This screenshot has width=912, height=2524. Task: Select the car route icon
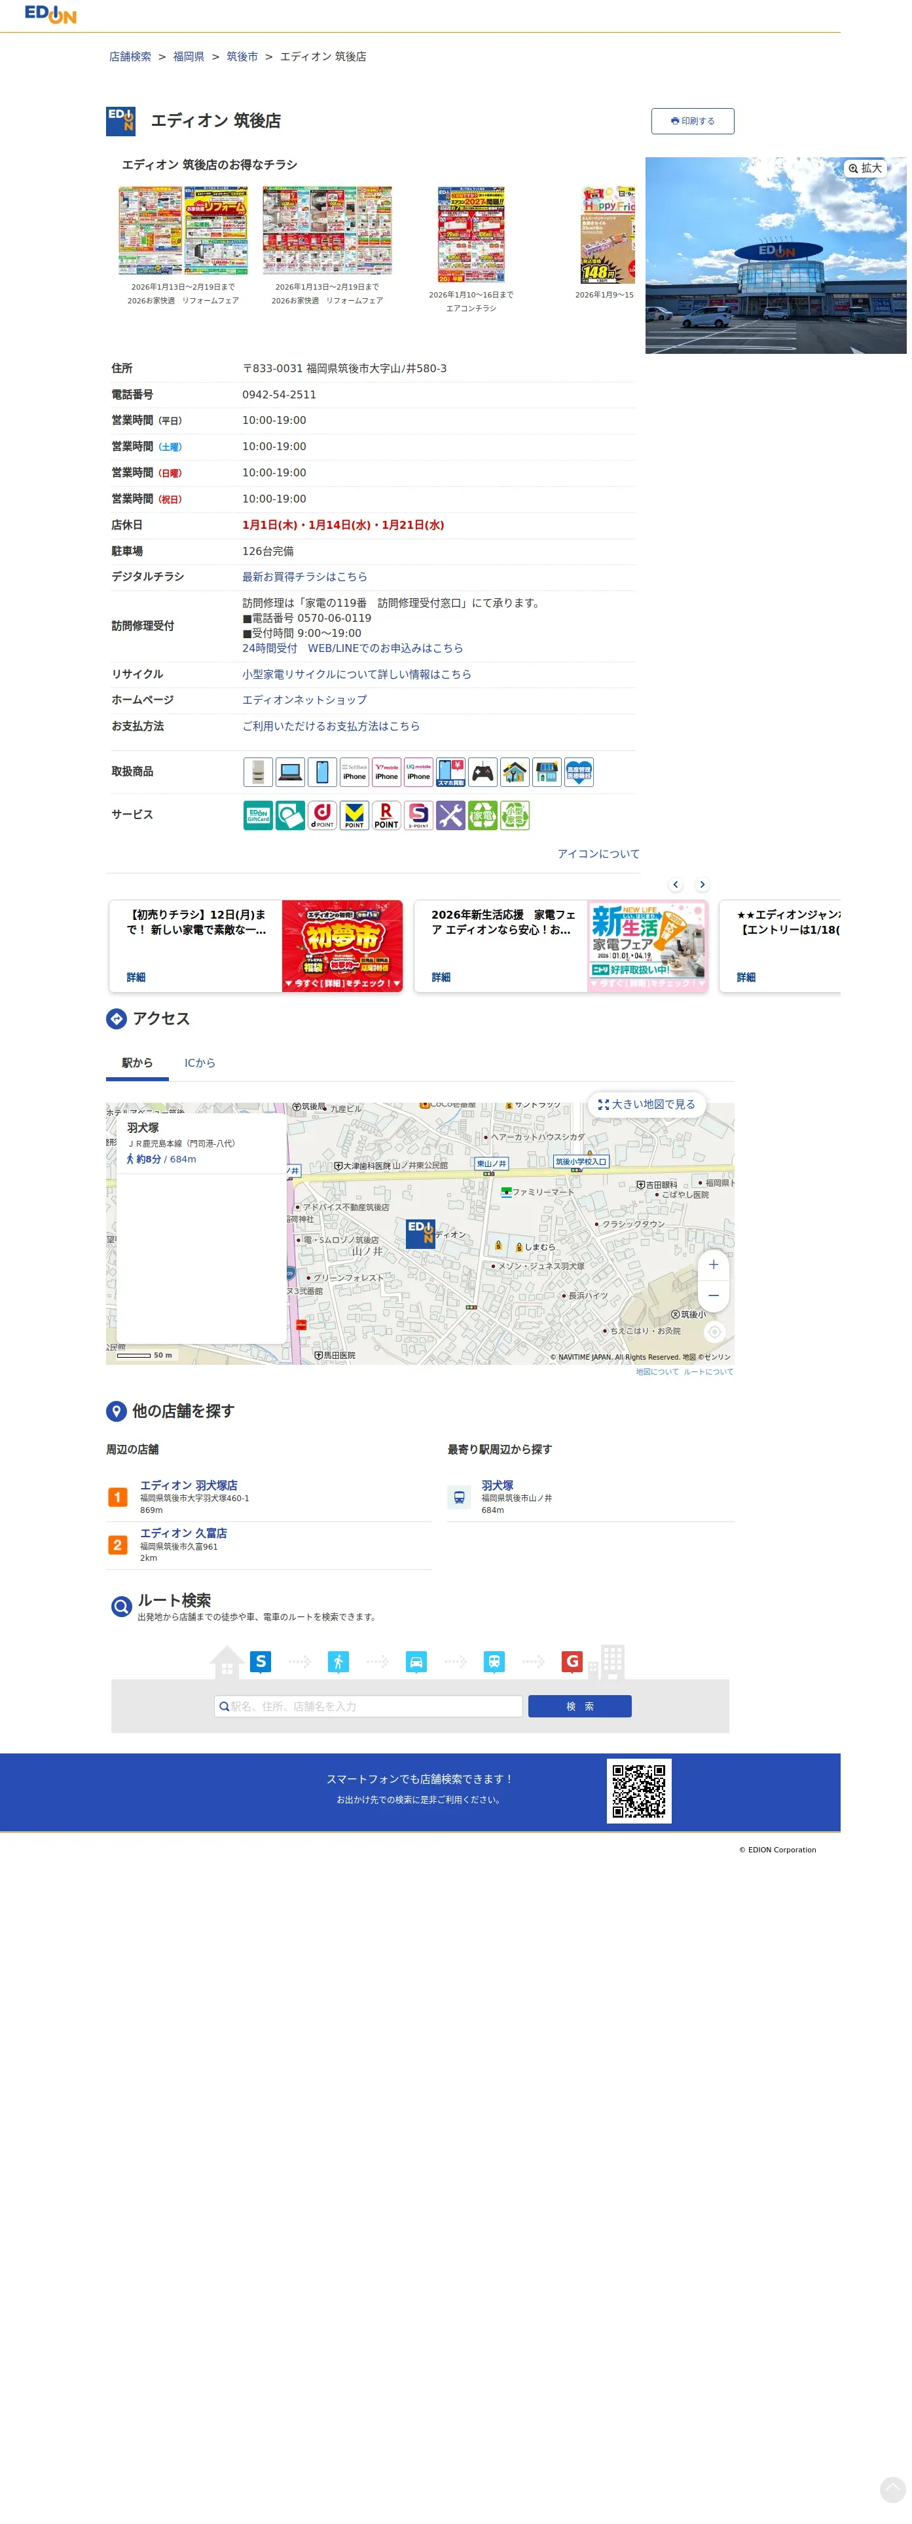pos(416,1662)
